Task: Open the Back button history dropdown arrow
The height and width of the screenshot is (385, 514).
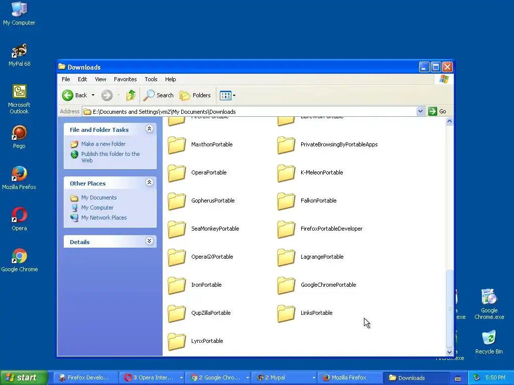Action: click(x=93, y=95)
